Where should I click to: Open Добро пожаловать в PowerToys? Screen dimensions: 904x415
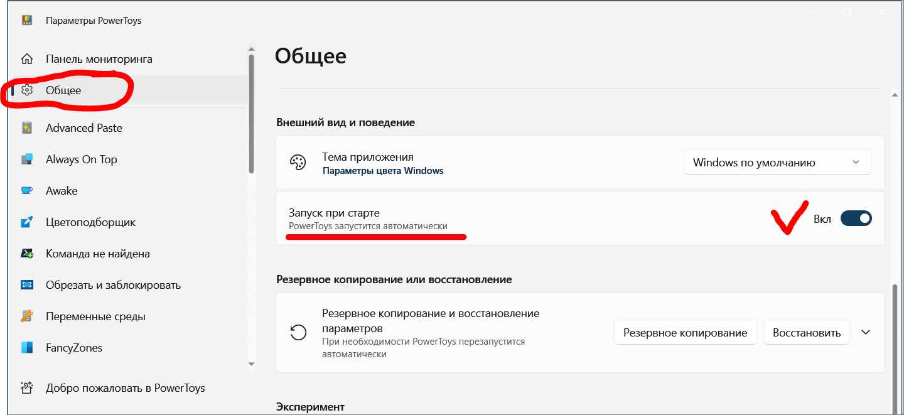[129, 388]
